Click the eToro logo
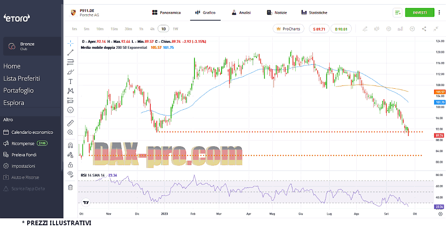 coord(17,18)
